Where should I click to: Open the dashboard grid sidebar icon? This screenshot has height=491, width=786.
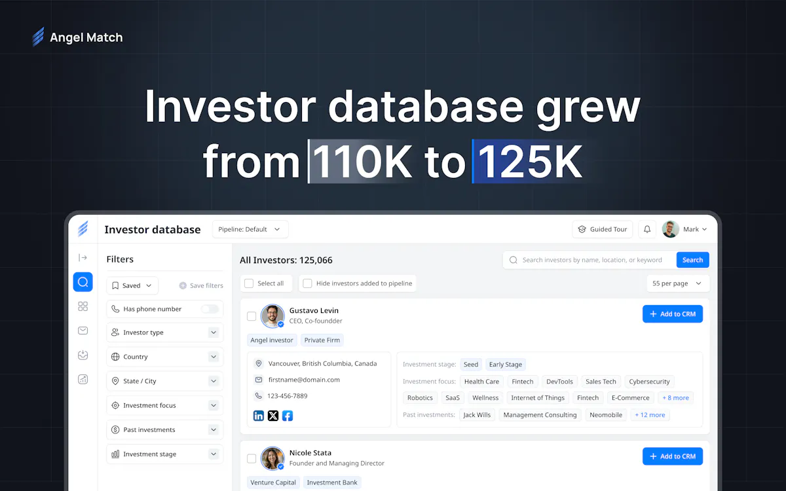[x=83, y=306]
